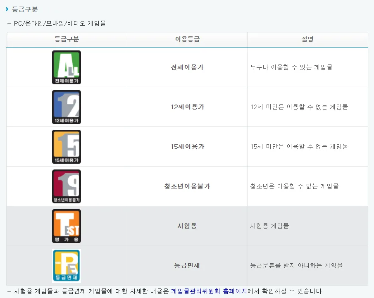Open the 게임물관리위원회 홈페이지 link

(x=209, y=291)
